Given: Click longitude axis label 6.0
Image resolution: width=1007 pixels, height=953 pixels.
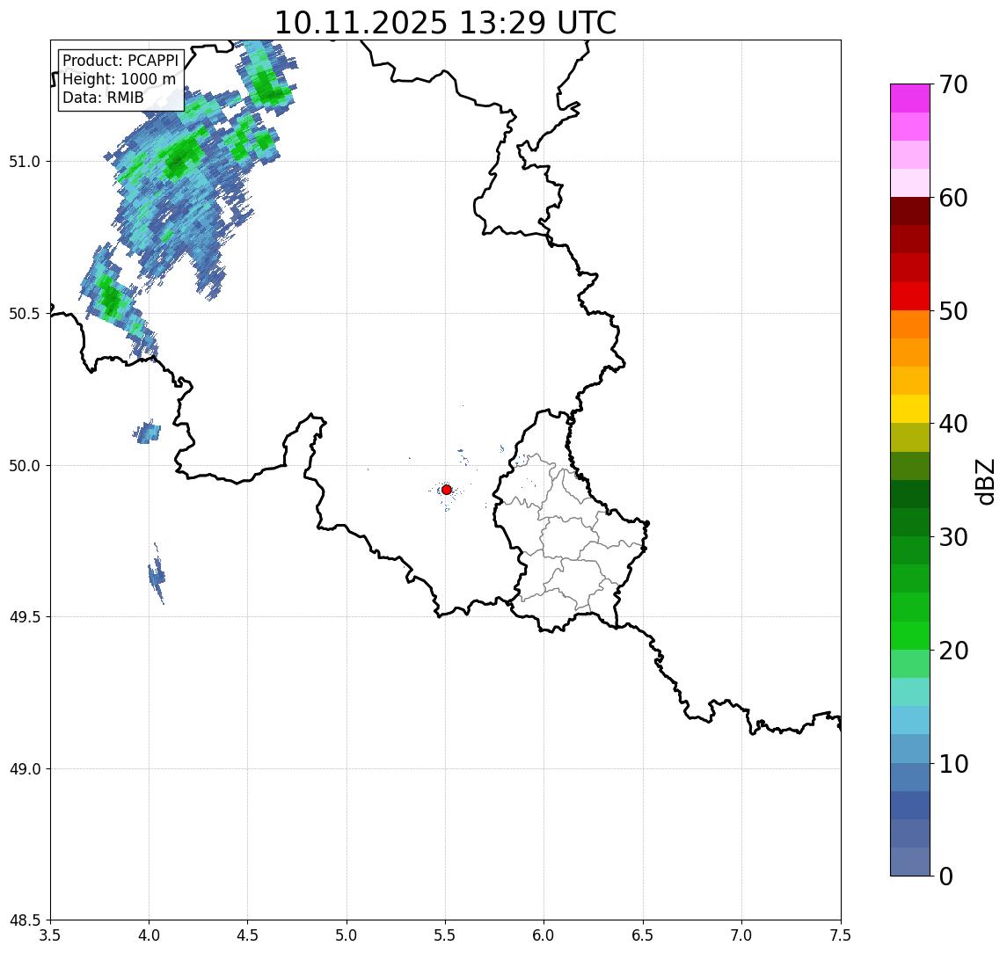Looking at the screenshot, I should pos(544,935).
